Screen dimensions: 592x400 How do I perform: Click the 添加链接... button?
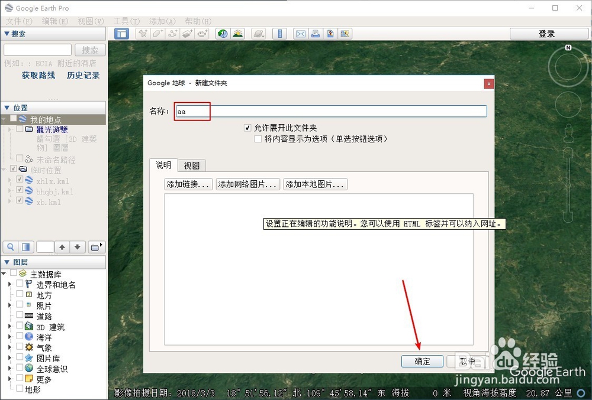click(188, 184)
